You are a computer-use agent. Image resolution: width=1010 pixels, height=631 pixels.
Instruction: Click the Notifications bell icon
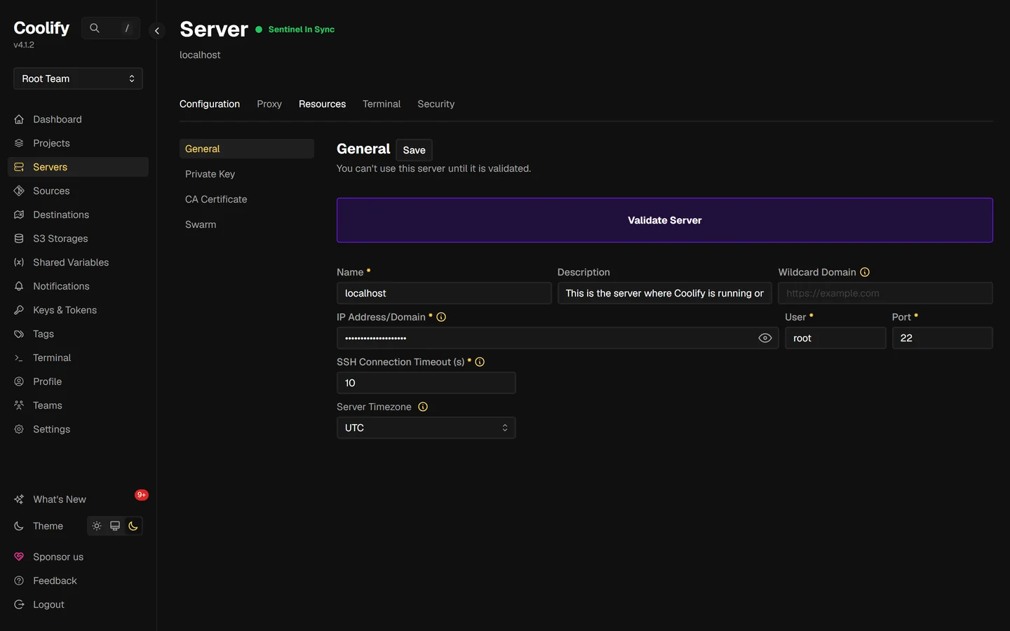click(19, 286)
